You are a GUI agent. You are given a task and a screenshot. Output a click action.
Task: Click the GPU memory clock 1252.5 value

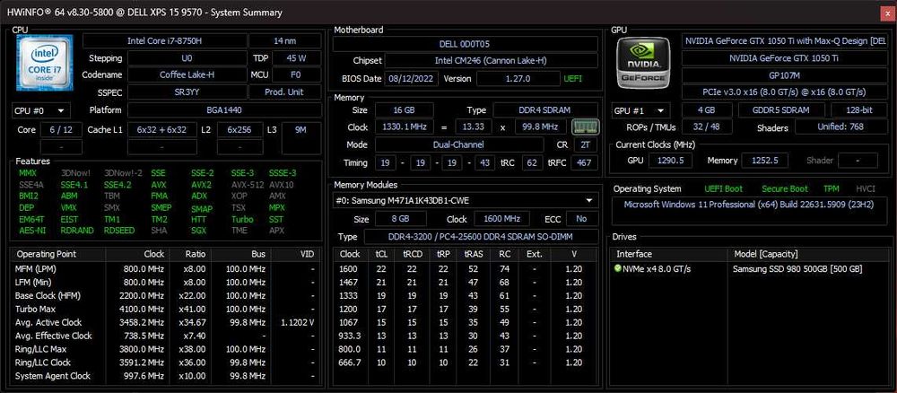765,161
